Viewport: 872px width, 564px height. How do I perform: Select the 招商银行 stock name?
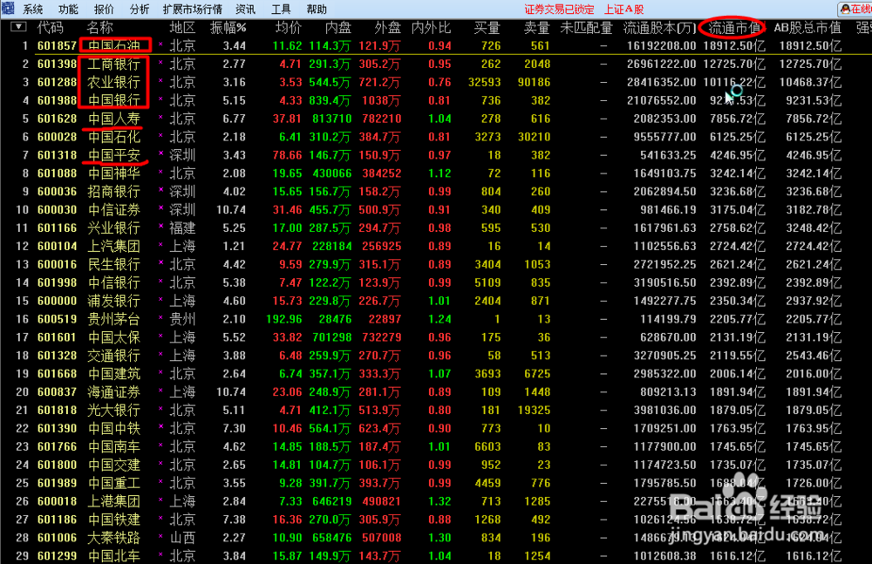click(x=113, y=192)
